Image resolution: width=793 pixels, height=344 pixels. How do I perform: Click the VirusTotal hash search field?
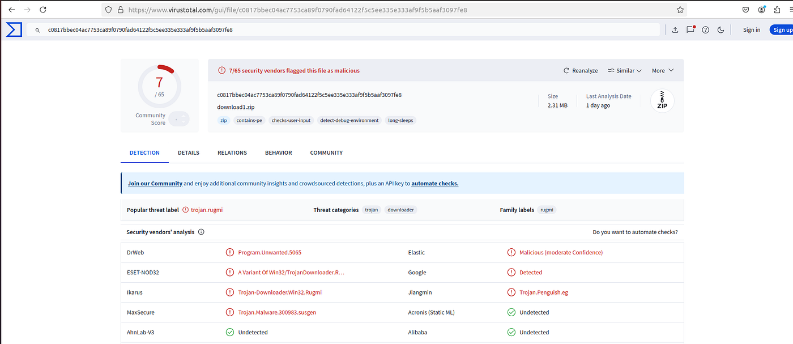[343, 30]
